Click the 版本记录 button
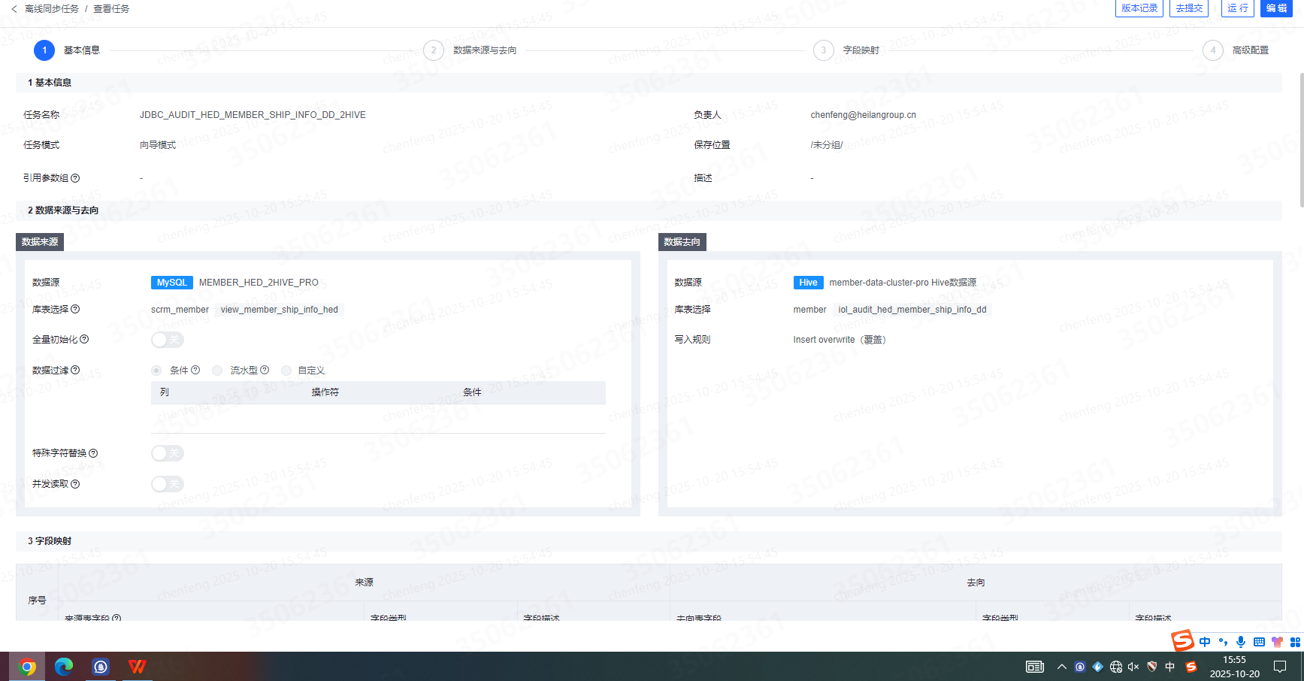1304x681 pixels. pos(1139,8)
